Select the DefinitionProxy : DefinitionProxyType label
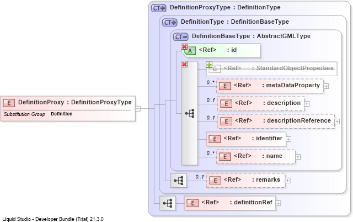The width and height of the screenshot is (353, 222). pyautogui.click(x=75, y=102)
